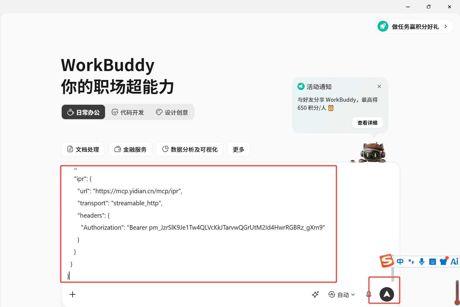Select the 金融服务 category chip
The image size is (460, 307).
point(130,149)
